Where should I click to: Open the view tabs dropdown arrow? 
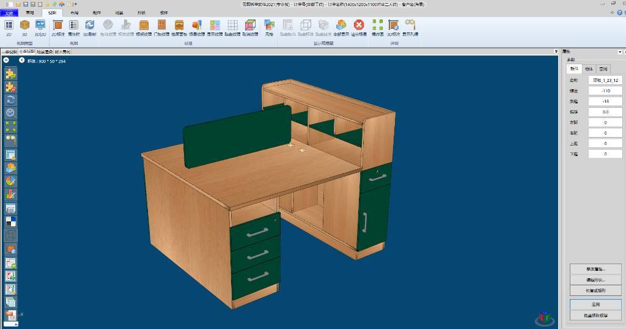click(556, 51)
